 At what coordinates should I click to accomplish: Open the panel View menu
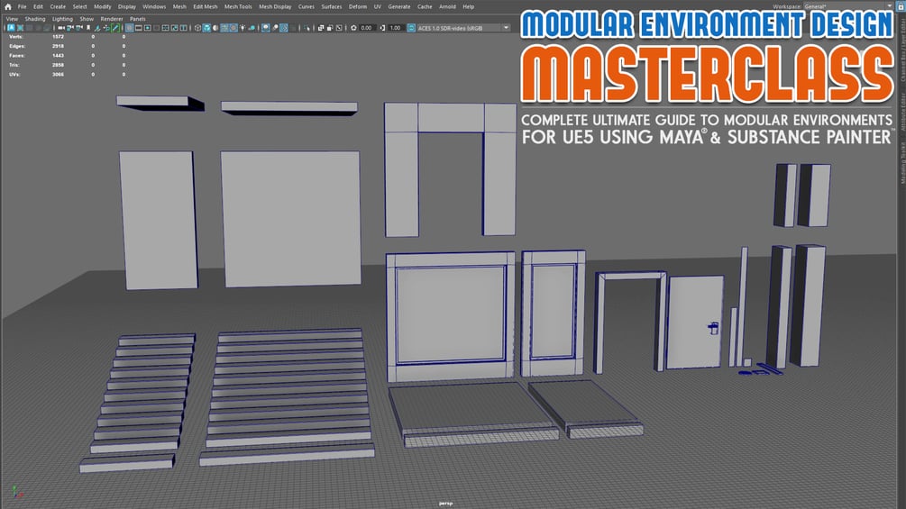click(x=12, y=19)
